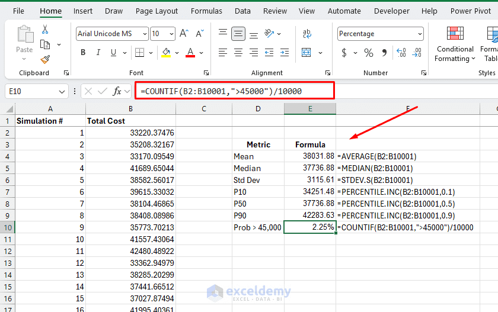This screenshot has width=498, height=312.
Task: Open the Power Pivot tab
Action: (471, 11)
